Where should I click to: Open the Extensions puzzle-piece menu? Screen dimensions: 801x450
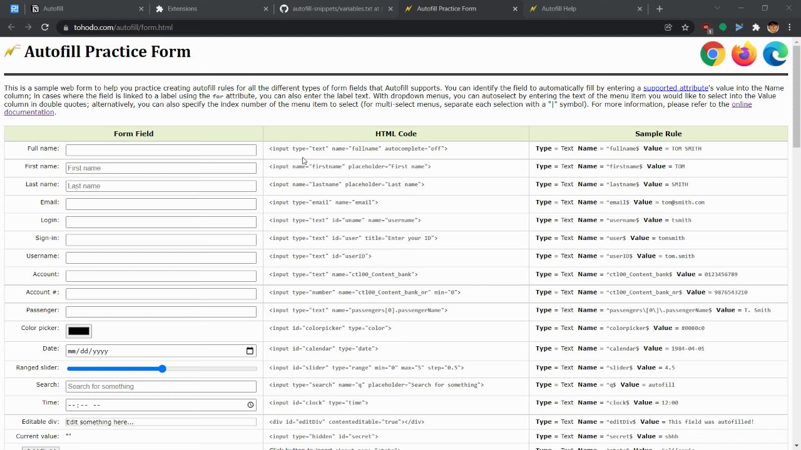tap(756, 27)
